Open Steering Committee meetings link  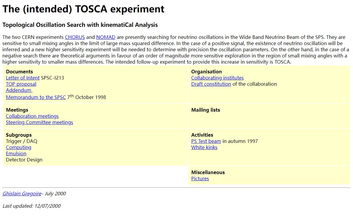39,122
